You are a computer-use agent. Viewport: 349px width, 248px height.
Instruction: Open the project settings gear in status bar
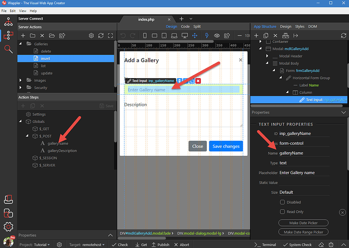tap(59, 244)
